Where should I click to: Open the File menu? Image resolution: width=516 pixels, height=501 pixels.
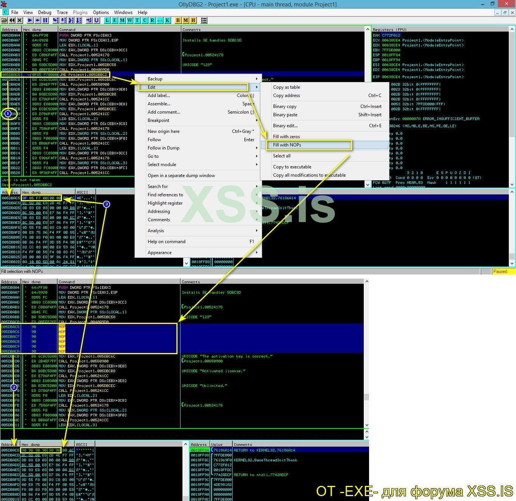click(15, 12)
